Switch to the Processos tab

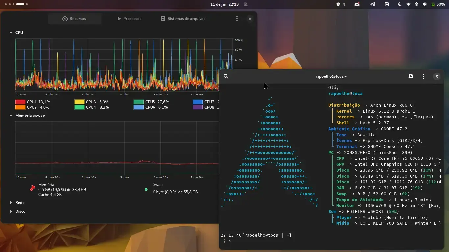pyautogui.click(x=129, y=19)
